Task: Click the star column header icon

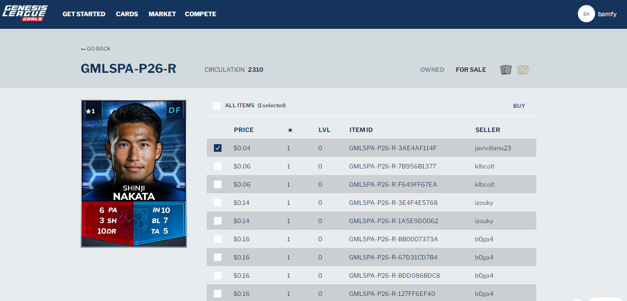Action: (x=290, y=130)
